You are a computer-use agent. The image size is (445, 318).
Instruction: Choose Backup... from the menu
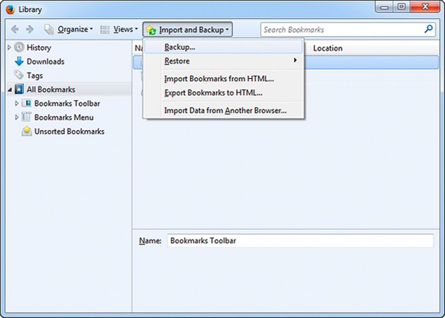point(224,47)
